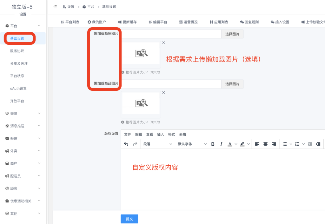
Task: Open the 默认字体 font family dropdown
Action: point(192,144)
